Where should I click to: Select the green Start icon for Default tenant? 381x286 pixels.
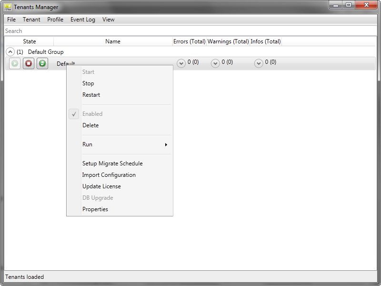[x=14, y=63]
